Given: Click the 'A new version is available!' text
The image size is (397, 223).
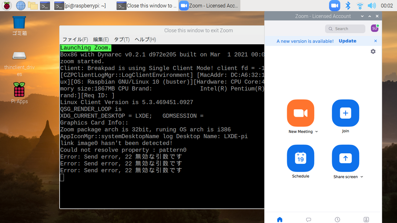Looking at the screenshot, I should (x=305, y=41).
